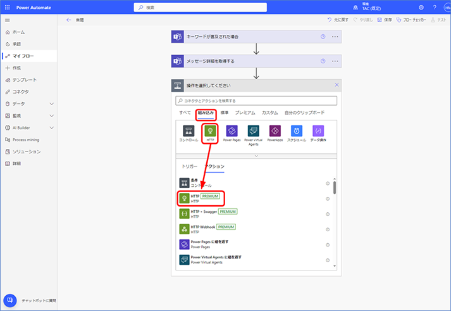
Task: Open the settings gear icon
Action: tap(421, 8)
